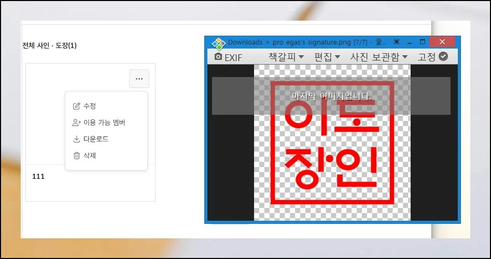Click the 111 stamp card name
The height and width of the screenshot is (259, 491).
pos(38,176)
